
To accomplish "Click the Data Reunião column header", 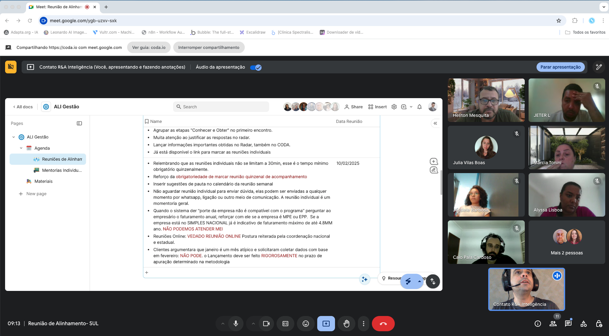I will pyautogui.click(x=349, y=121).
